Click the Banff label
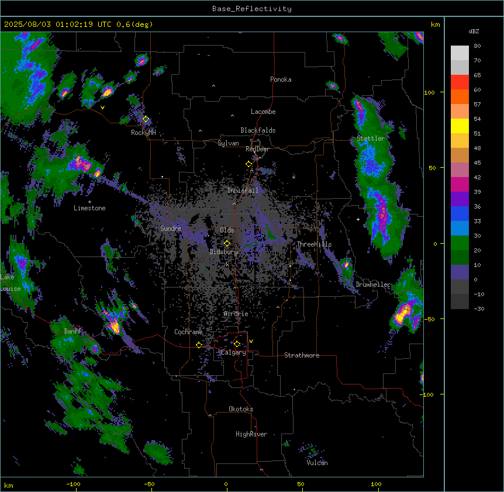This screenshot has height=492, width=504. 73,331
